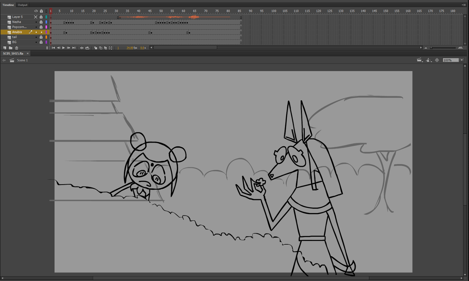Select the tail layer
469x281 pixels.
click(x=14, y=37)
